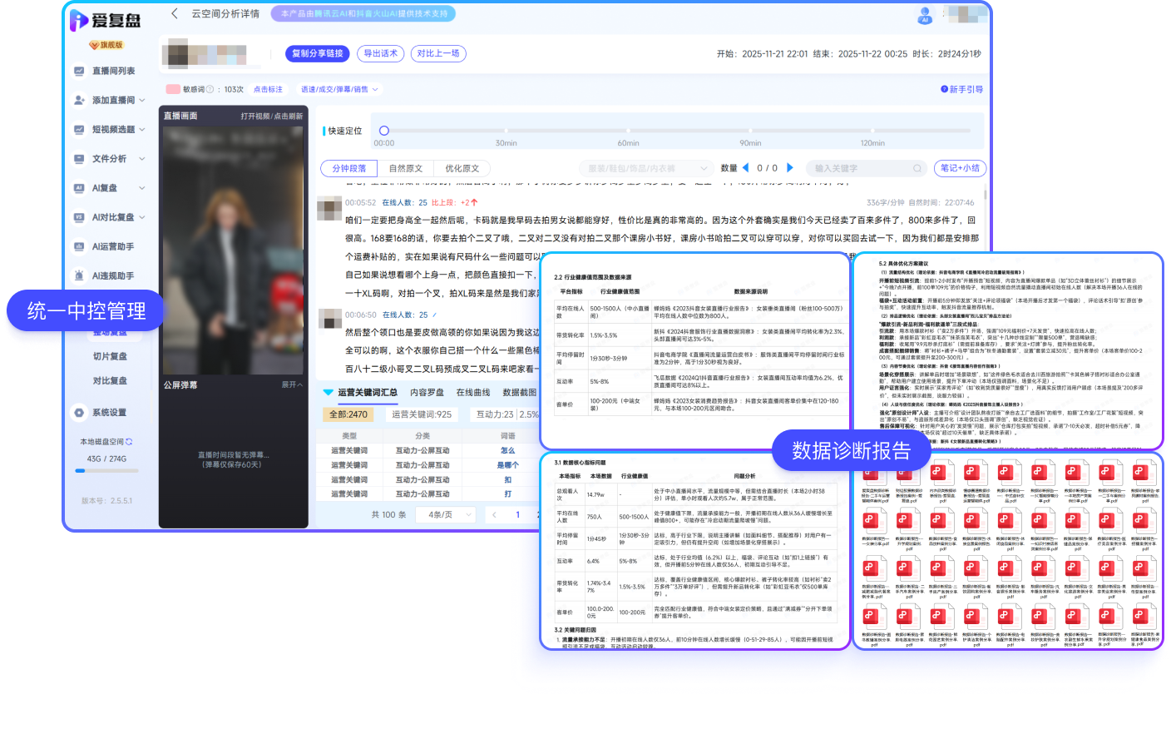Open 直播间列表 via its sidebar icon
1171x729 pixels.
[x=79, y=72]
